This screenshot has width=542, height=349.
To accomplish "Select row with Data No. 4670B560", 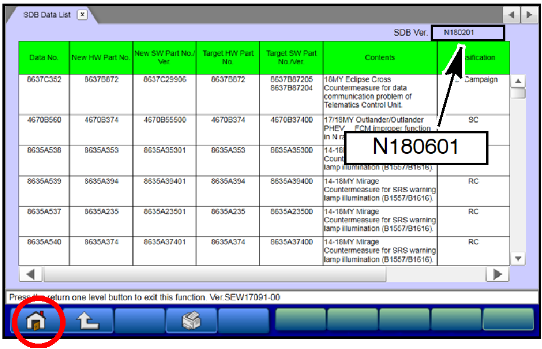I will click(x=44, y=120).
